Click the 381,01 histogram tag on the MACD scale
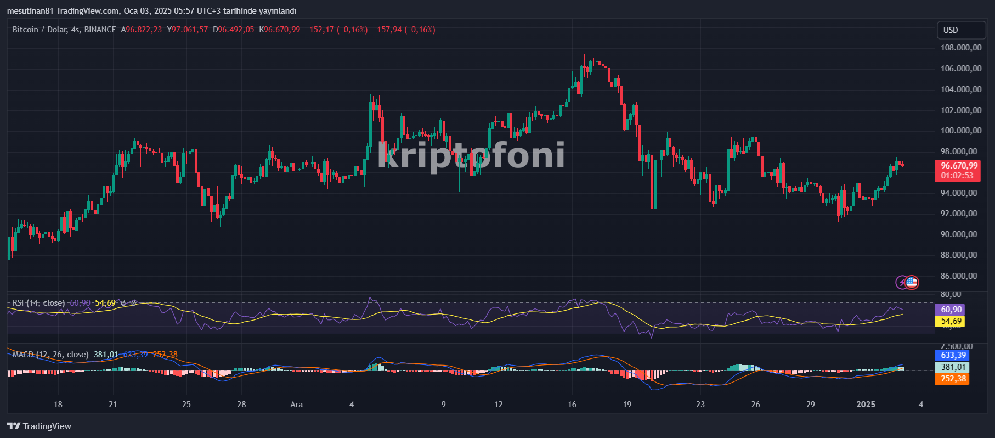This screenshot has width=995, height=438. pos(953,367)
